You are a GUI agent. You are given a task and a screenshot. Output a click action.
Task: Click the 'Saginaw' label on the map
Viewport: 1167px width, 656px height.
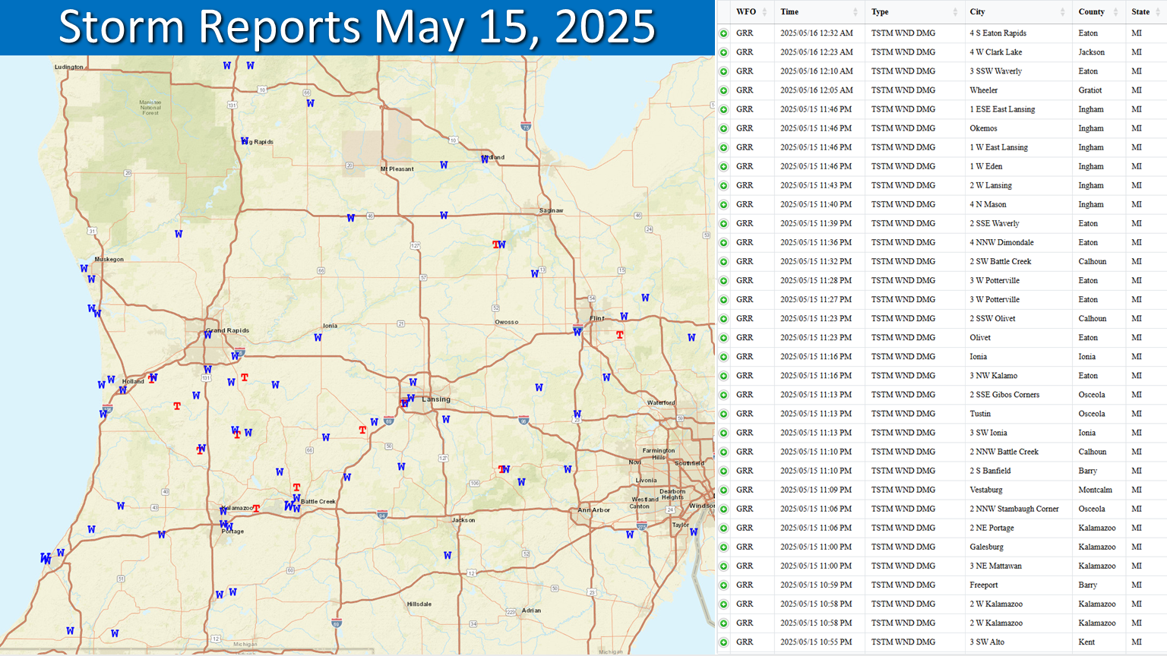click(552, 210)
